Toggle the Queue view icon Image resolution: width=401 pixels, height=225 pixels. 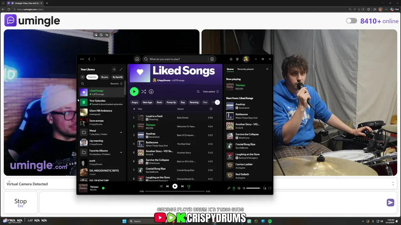click(234, 188)
